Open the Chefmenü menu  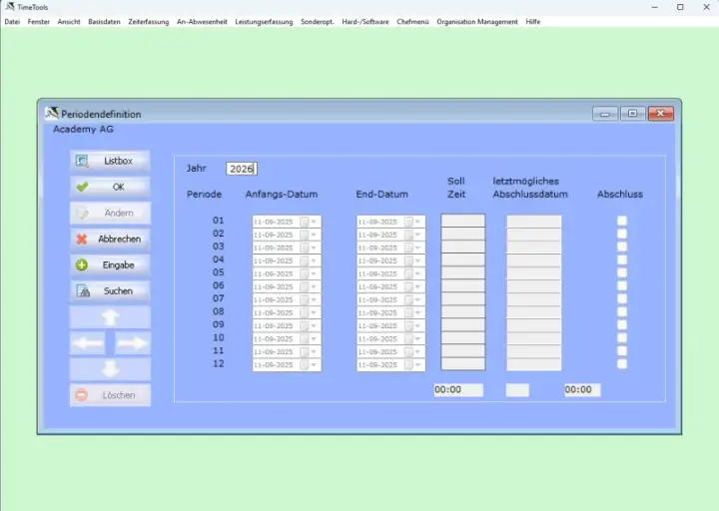click(412, 22)
